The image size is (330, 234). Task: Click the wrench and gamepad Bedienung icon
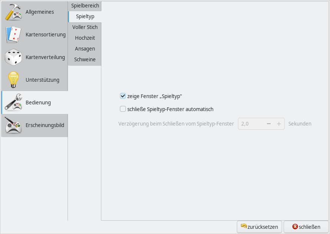click(x=13, y=103)
